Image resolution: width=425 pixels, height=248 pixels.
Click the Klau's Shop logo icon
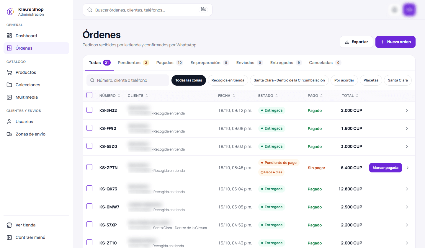coord(10,12)
